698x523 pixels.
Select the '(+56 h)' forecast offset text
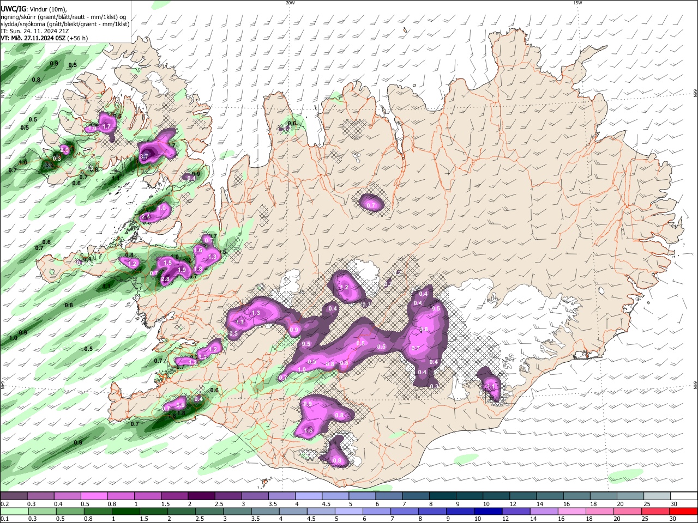click(x=79, y=38)
